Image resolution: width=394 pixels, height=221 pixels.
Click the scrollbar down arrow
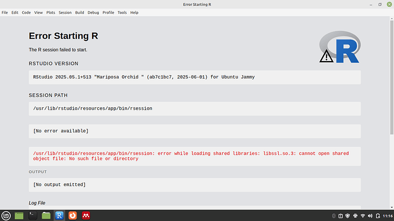392,207
